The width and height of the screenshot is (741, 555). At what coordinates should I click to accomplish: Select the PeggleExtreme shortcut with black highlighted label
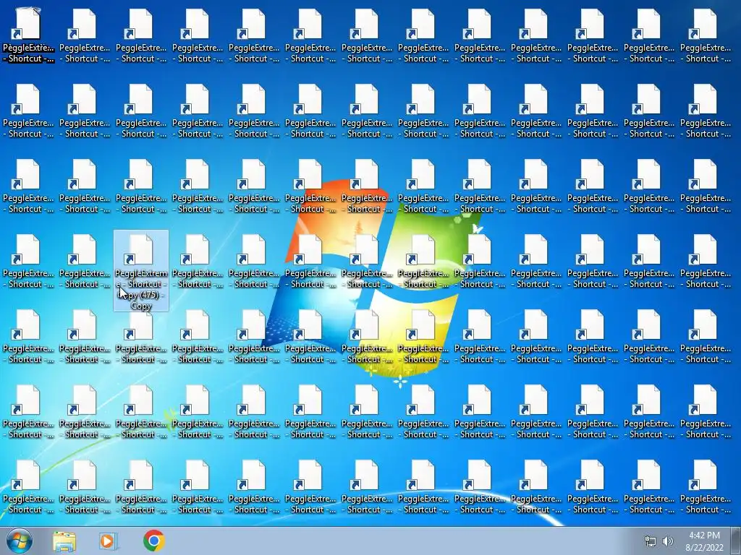coord(28,36)
